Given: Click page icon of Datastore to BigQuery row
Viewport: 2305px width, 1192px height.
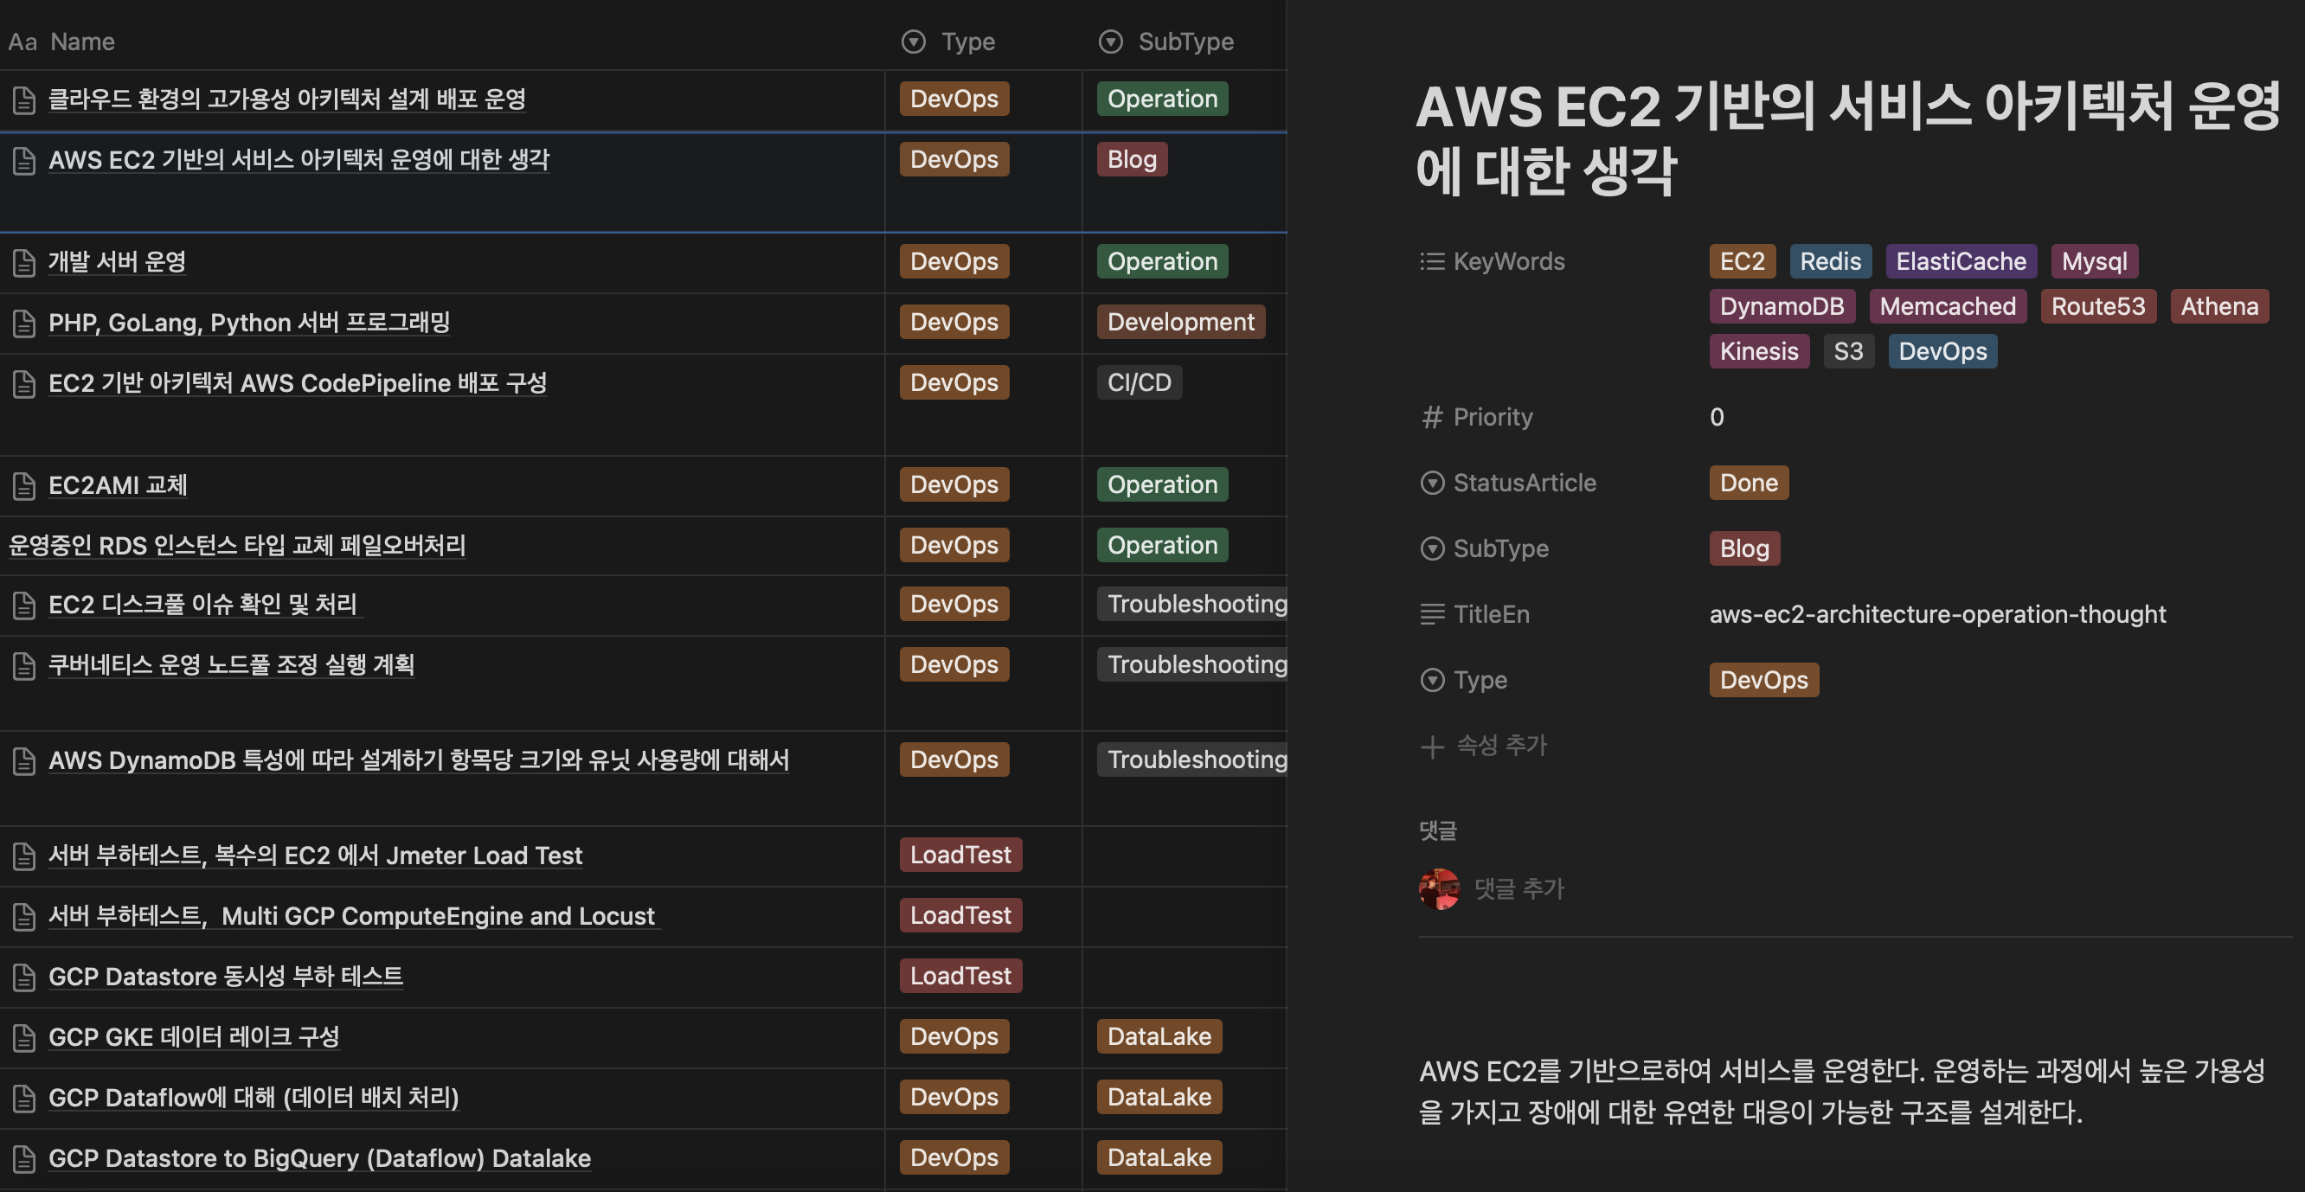Looking at the screenshot, I should [x=24, y=1159].
